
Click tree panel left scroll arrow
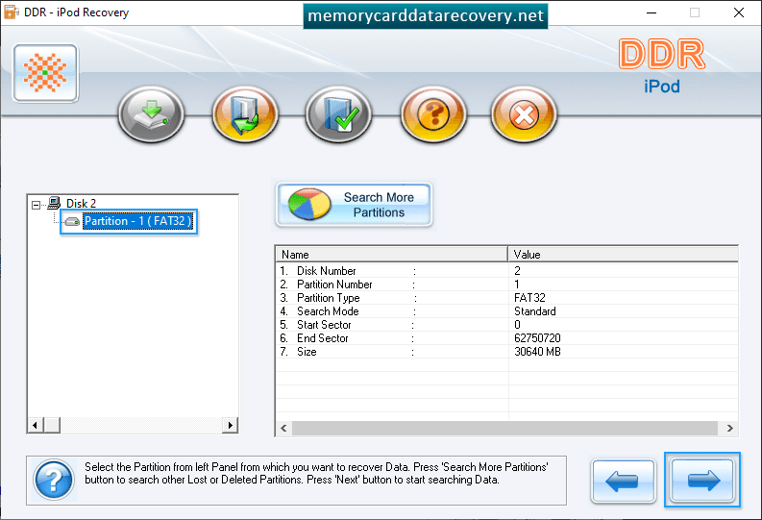(x=35, y=425)
